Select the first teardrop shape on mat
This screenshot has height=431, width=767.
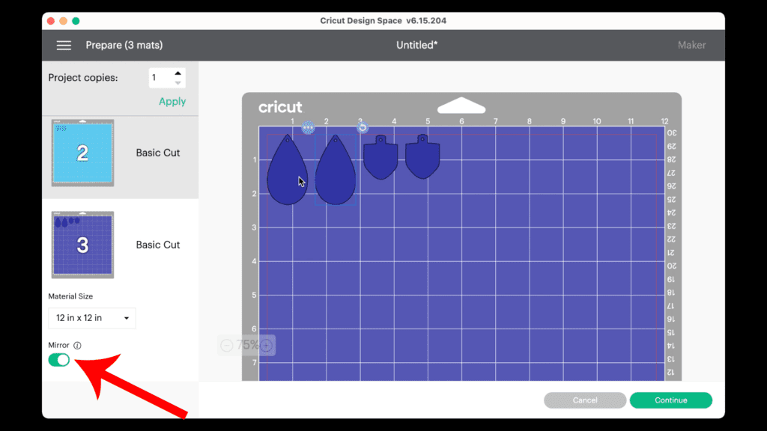pos(287,170)
